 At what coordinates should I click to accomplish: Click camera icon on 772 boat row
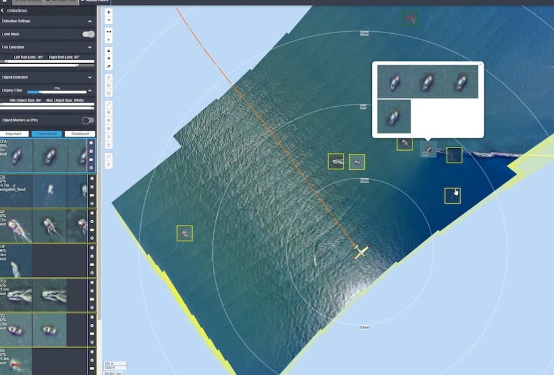tap(92, 333)
